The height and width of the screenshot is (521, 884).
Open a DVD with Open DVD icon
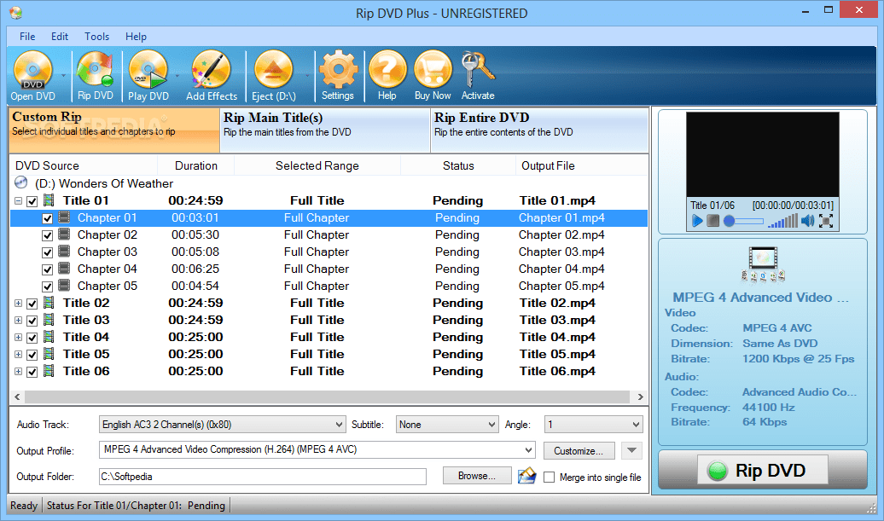(x=32, y=76)
